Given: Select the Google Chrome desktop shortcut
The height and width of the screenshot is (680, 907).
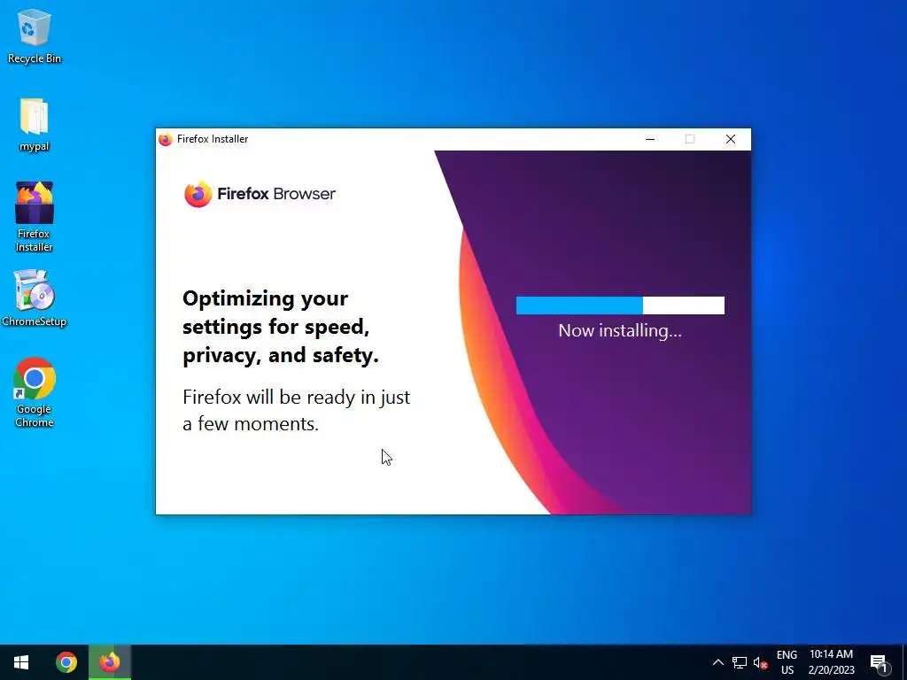Looking at the screenshot, I should [x=35, y=392].
